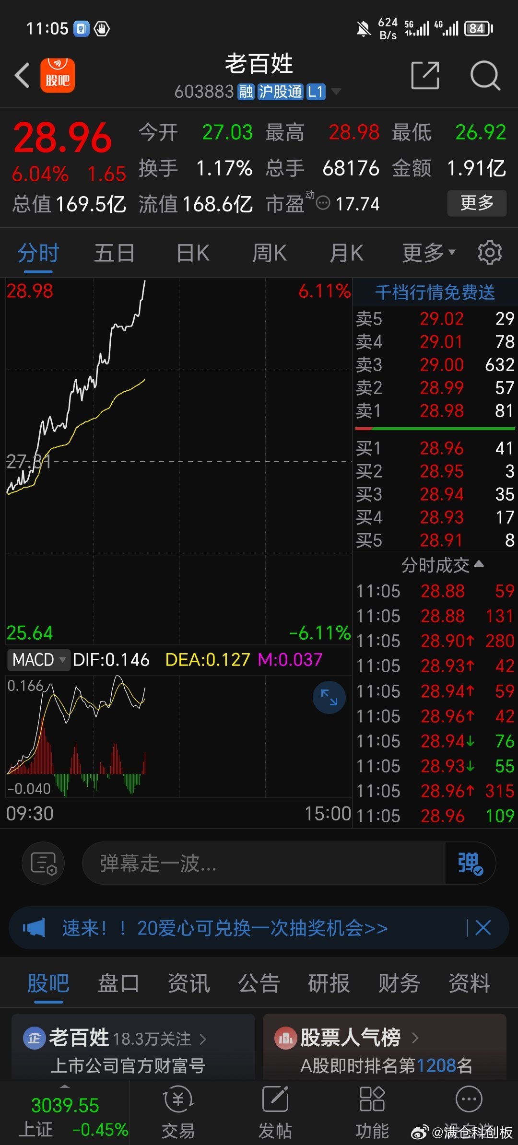
Task: Select the 股吧 section tab
Action: click(48, 983)
